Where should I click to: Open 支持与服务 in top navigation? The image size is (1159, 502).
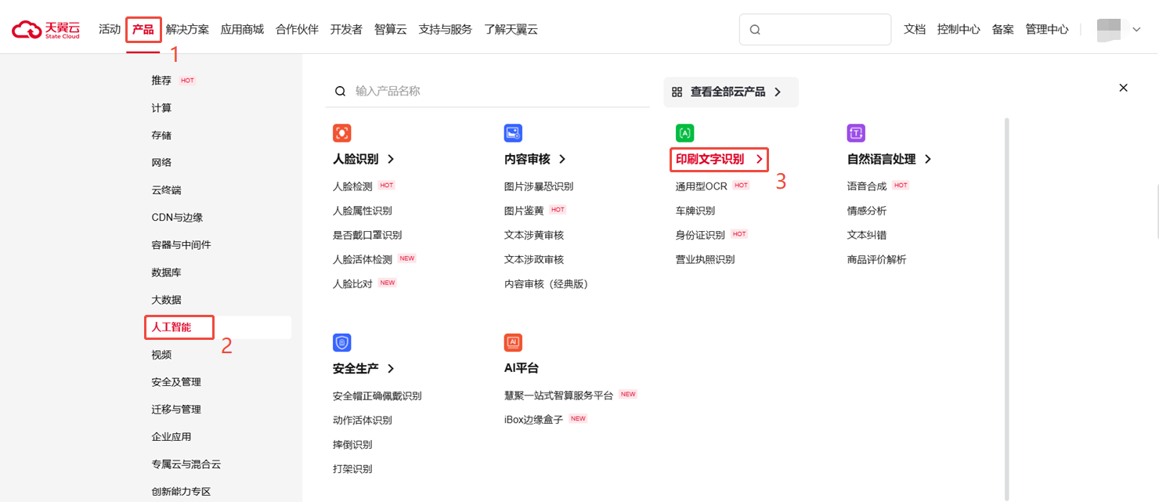(446, 30)
